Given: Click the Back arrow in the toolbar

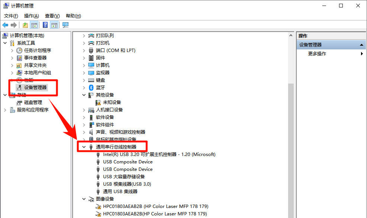Looking at the screenshot, I should (5, 25).
